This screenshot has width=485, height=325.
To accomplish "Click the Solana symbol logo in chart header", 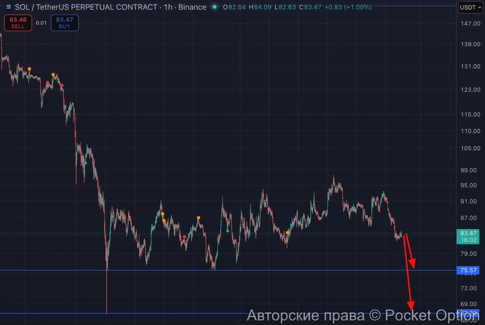I will click(8, 7).
